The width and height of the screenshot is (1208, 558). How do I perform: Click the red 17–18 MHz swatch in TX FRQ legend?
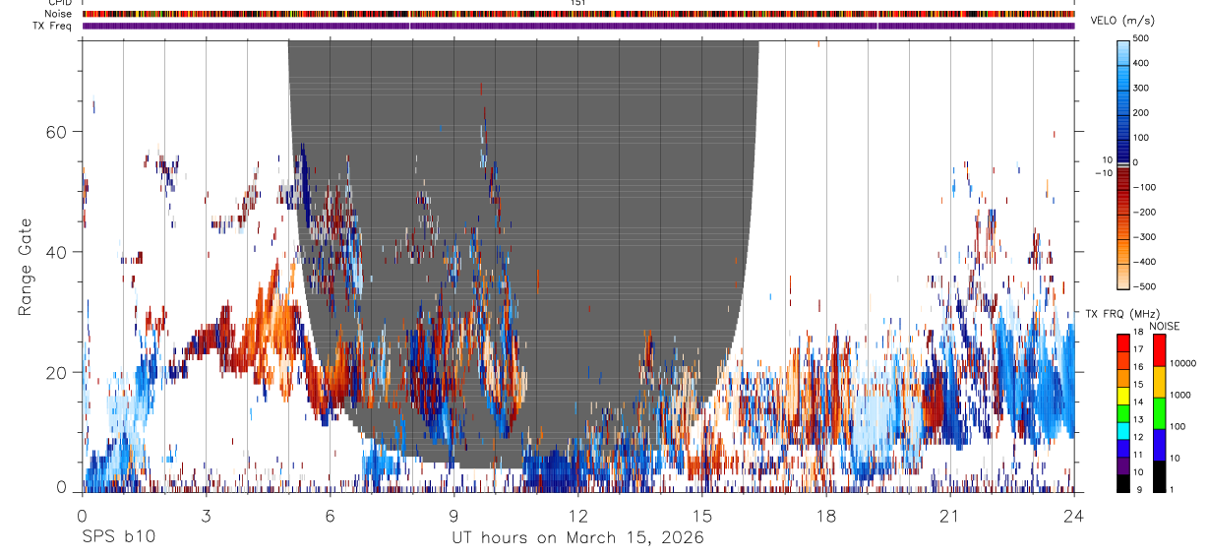click(1123, 342)
